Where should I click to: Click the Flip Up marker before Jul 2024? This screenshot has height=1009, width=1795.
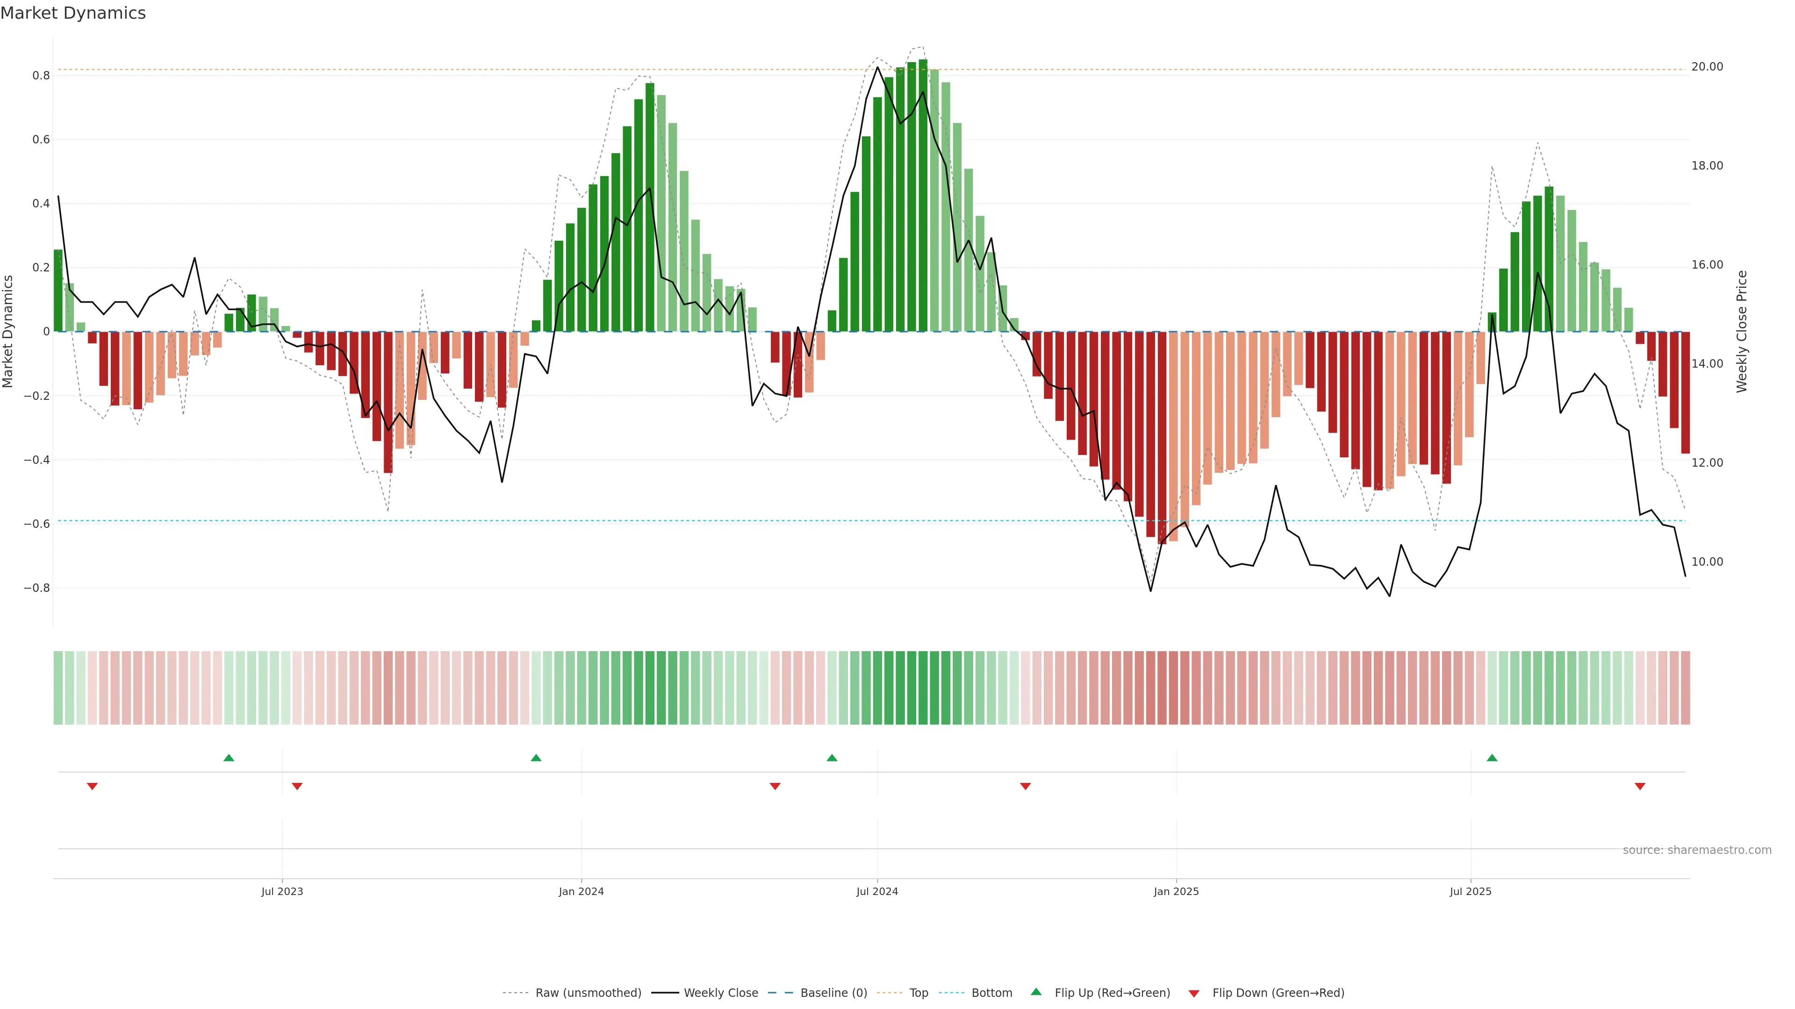tap(831, 758)
